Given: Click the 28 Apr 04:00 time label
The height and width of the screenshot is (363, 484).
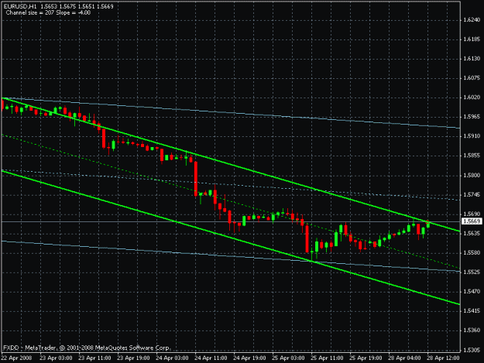Looking at the screenshot, I should 404,358.
